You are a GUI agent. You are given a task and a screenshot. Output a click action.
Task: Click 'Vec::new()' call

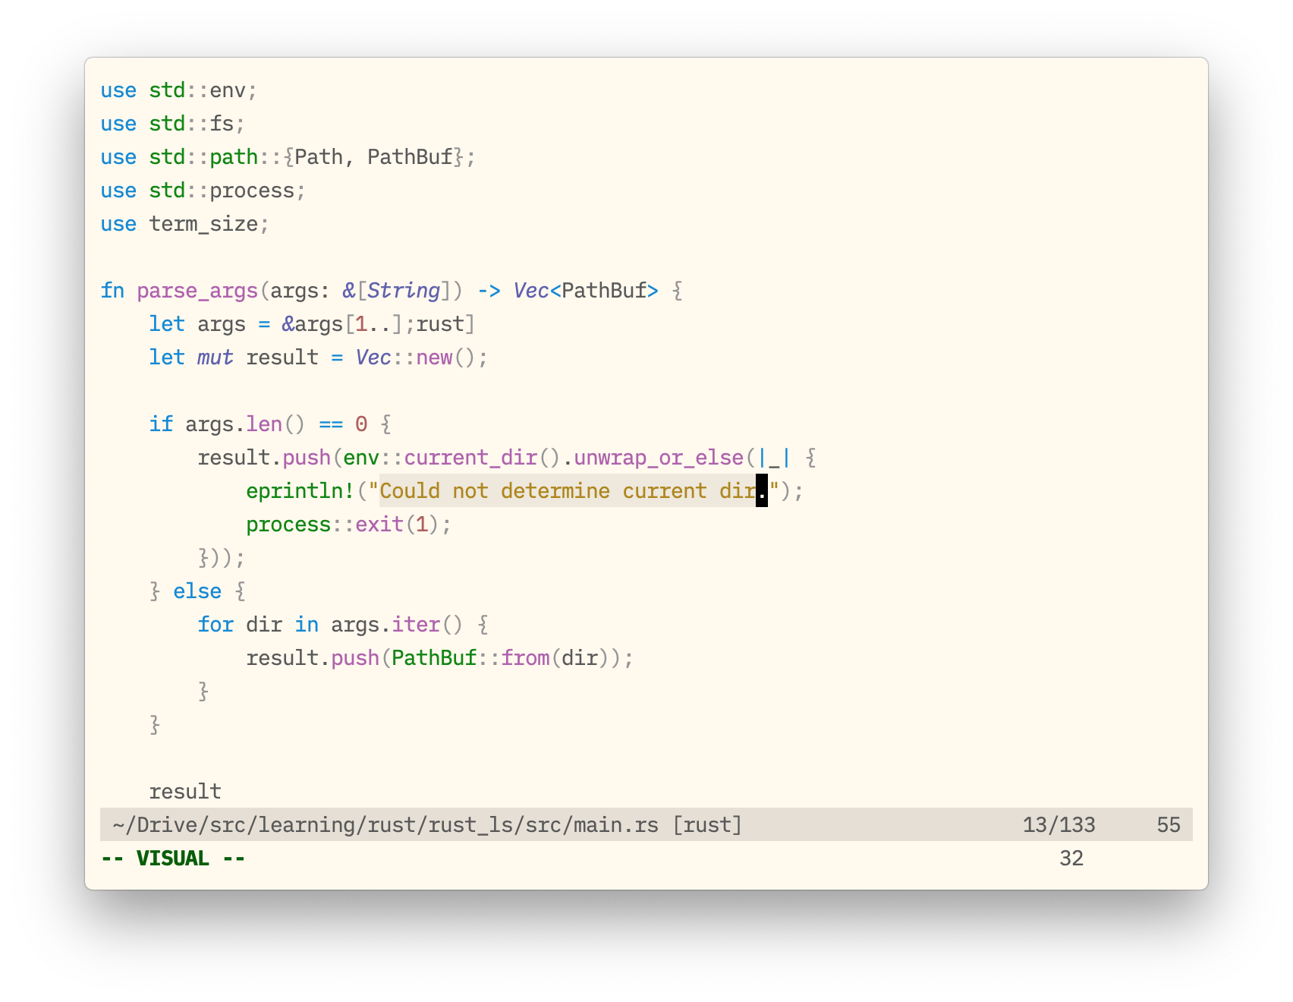(416, 358)
